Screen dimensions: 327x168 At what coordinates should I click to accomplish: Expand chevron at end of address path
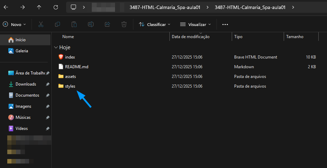(x=293, y=7)
